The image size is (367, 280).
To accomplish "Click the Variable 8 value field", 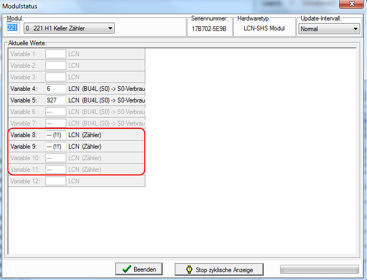I will 55,135.
